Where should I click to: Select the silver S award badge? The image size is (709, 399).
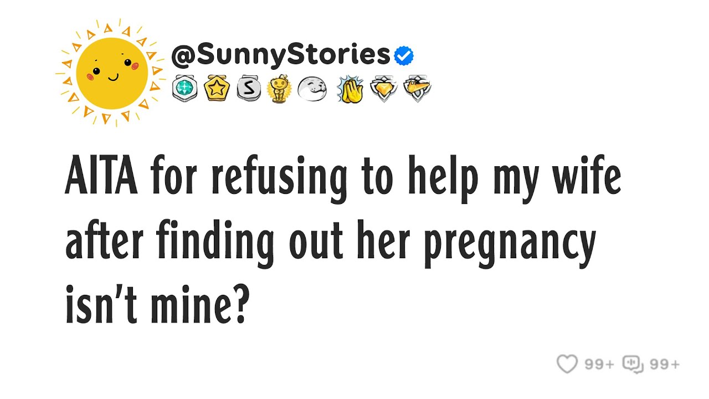(x=248, y=89)
